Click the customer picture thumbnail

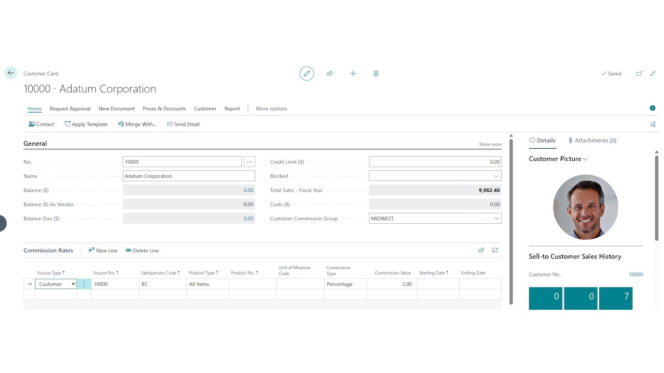[586, 207]
